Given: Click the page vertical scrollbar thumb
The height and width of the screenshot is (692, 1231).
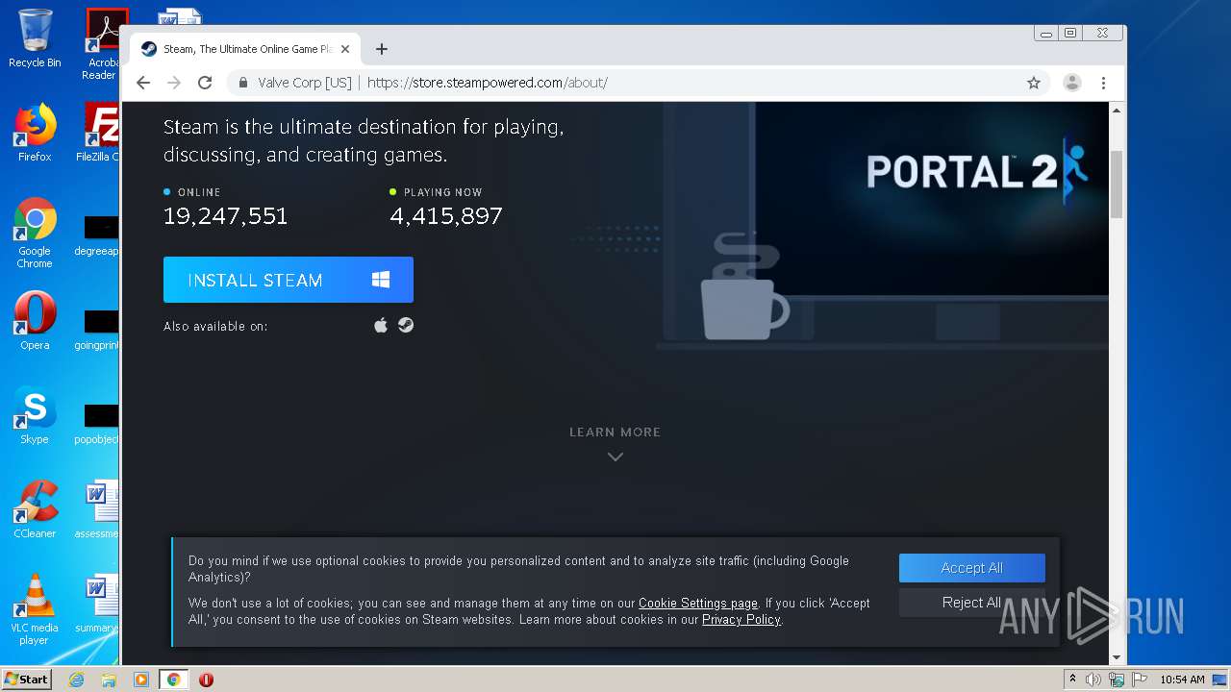Looking at the screenshot, I should pos(1117,185).
